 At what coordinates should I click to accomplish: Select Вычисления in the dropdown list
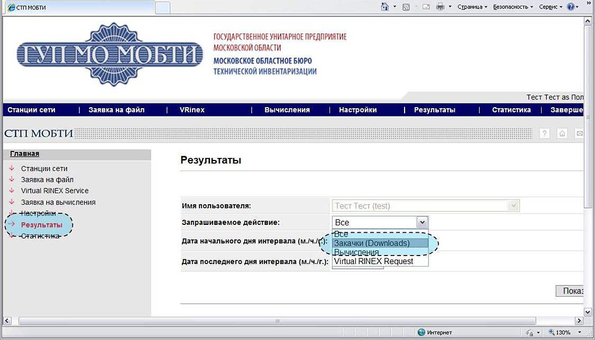[380, 252]
